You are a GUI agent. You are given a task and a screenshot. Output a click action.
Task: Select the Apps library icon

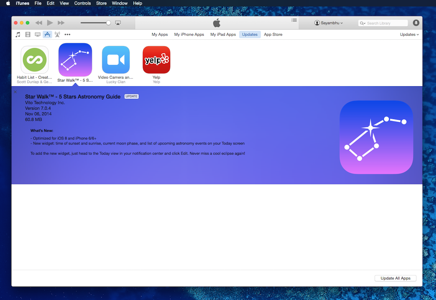(47, 34)
